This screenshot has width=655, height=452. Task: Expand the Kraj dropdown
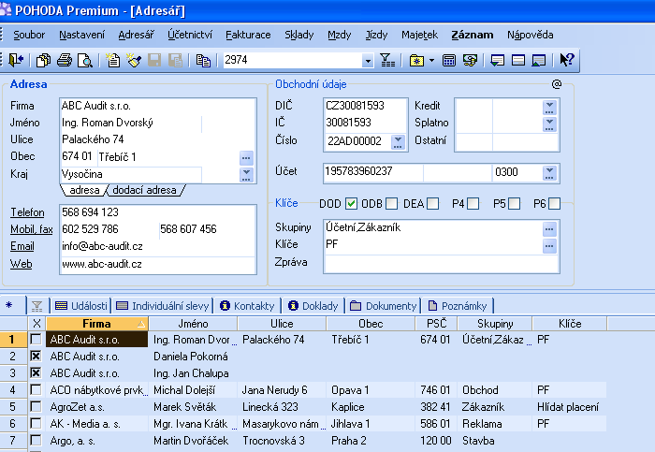(x=246, y=174)
